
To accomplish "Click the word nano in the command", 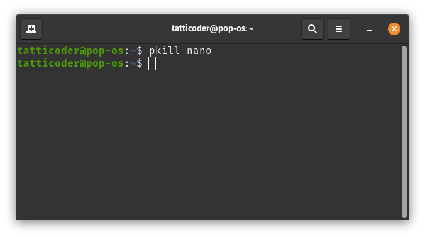I will pyautogui.click(x=199, y=51).
